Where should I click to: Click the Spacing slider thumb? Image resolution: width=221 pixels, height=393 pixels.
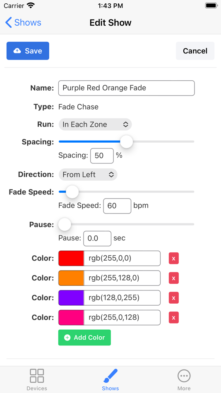[x=126, y=141]
